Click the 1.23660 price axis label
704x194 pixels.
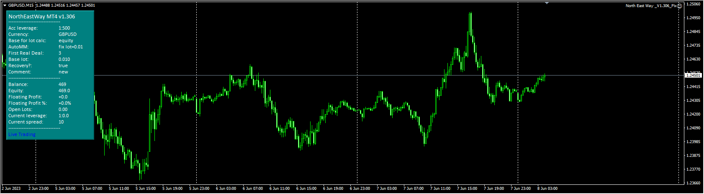click(x=694, y=183)
